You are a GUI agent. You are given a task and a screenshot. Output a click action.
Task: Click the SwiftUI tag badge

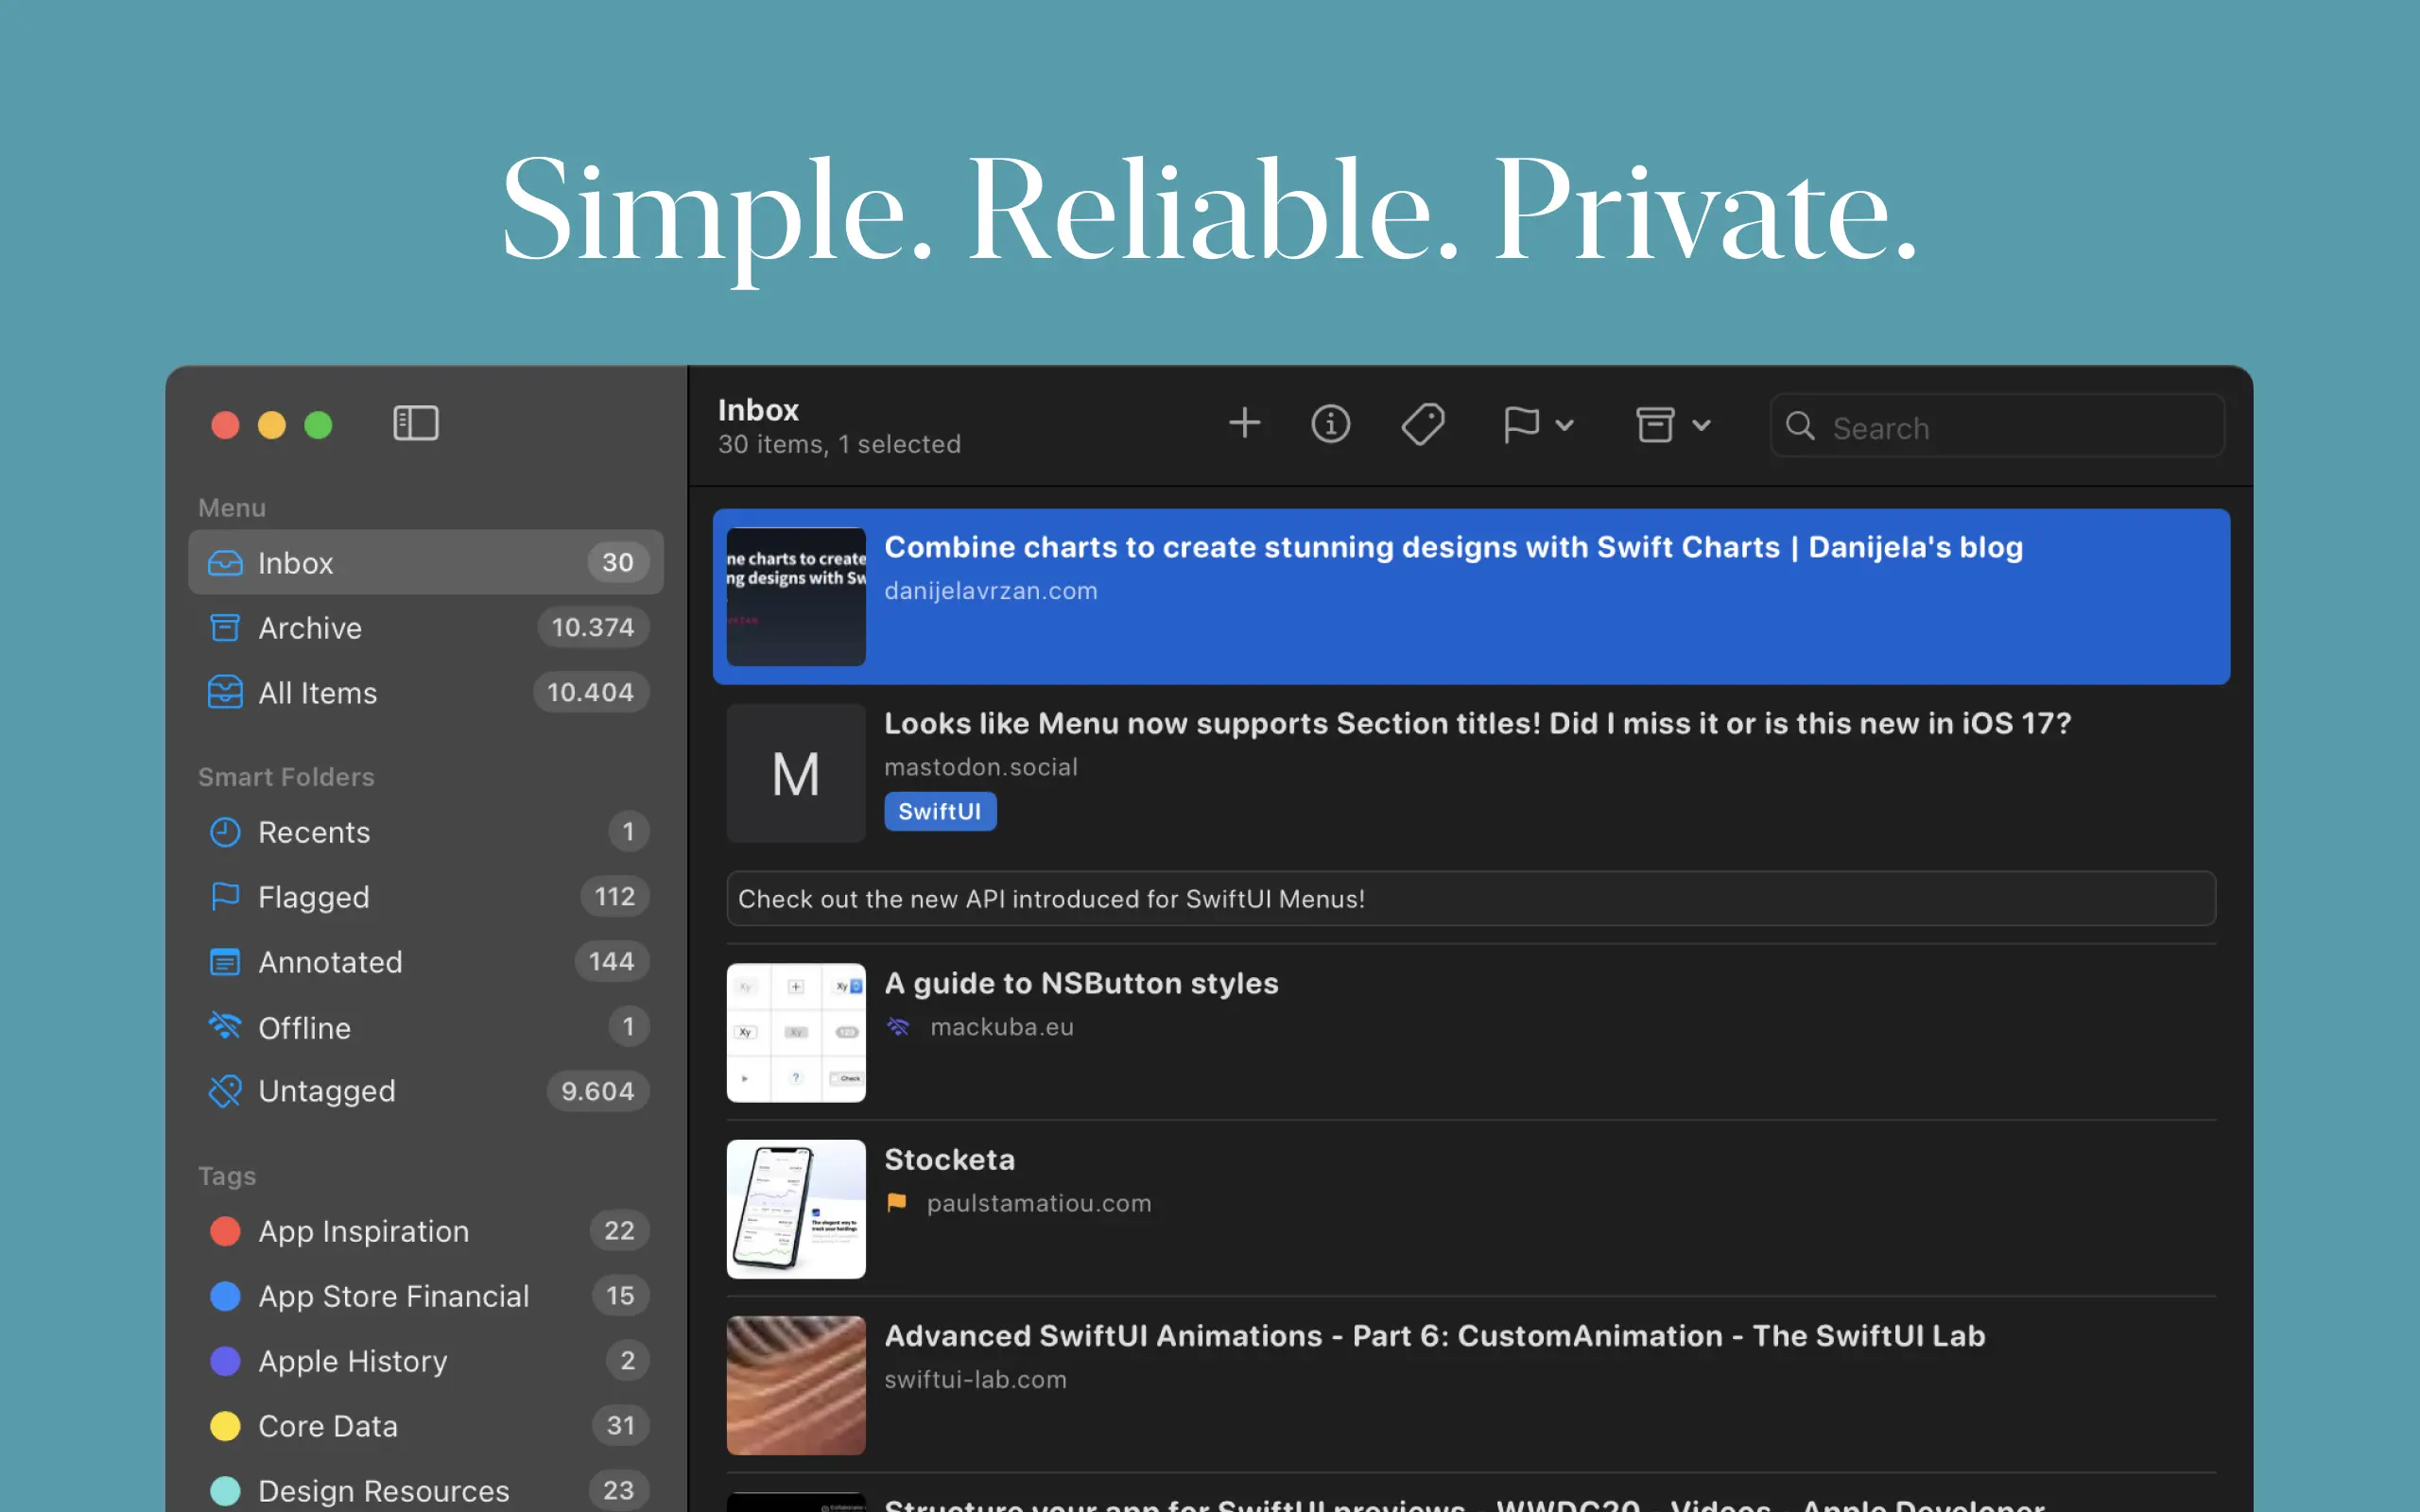tap(939, 811)
